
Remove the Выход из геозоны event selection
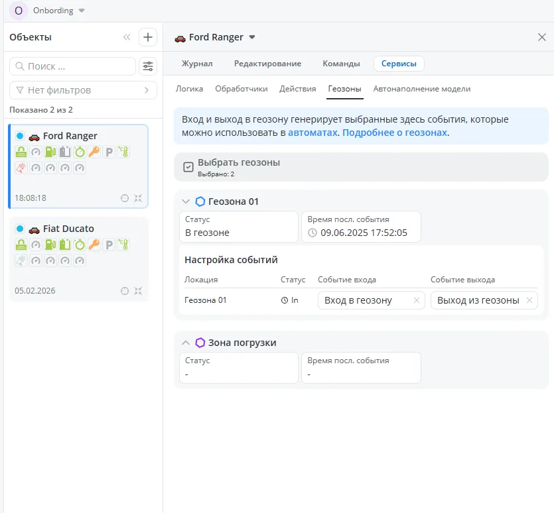(x=529, y=300)
